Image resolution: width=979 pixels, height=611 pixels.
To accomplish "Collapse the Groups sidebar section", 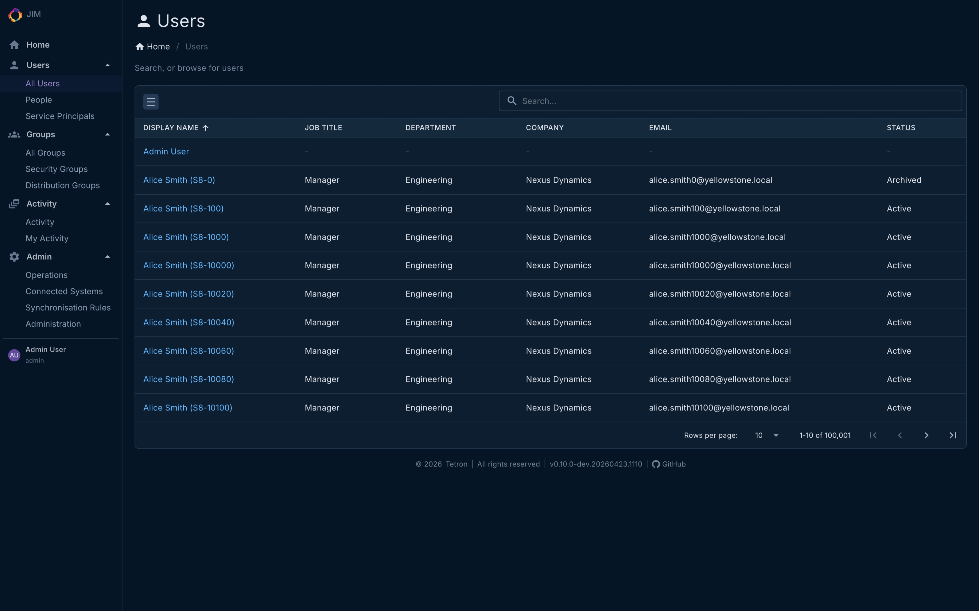I will pos(108,134).
